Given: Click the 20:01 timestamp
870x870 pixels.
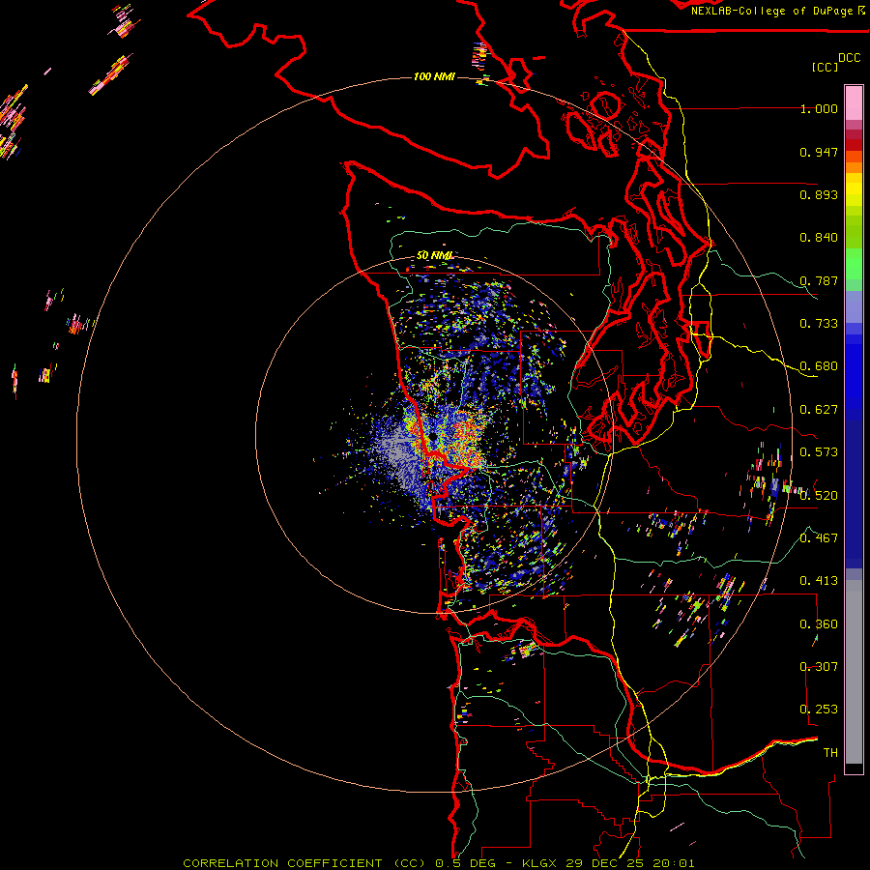Looking at the screenshot, I should pyautogui.click(x=673, y=863).
